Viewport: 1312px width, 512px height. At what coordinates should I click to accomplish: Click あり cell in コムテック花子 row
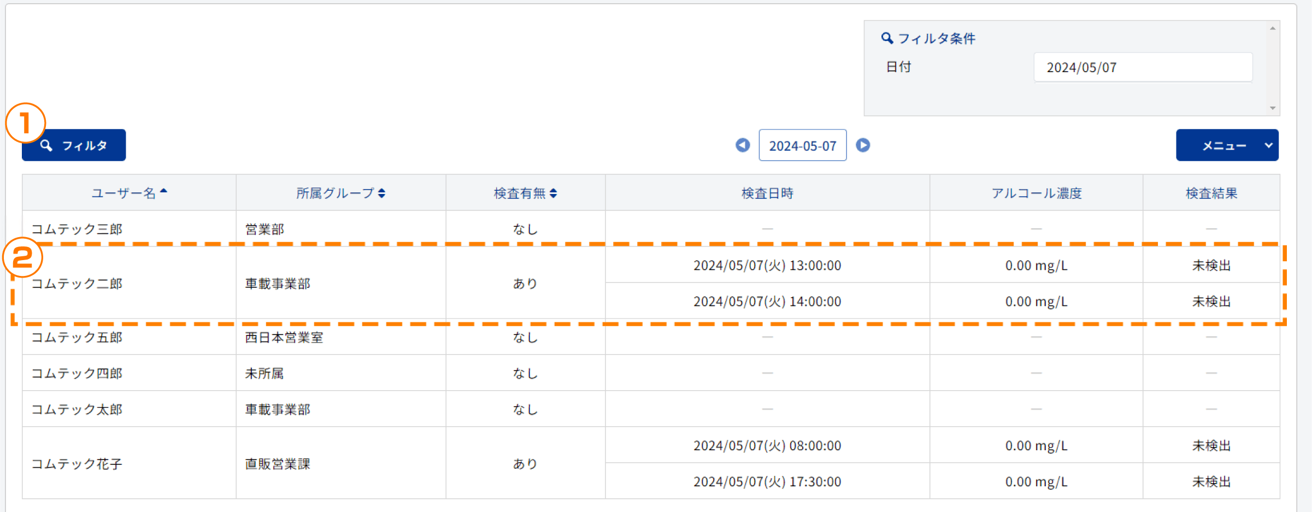(x=525, y=464)
